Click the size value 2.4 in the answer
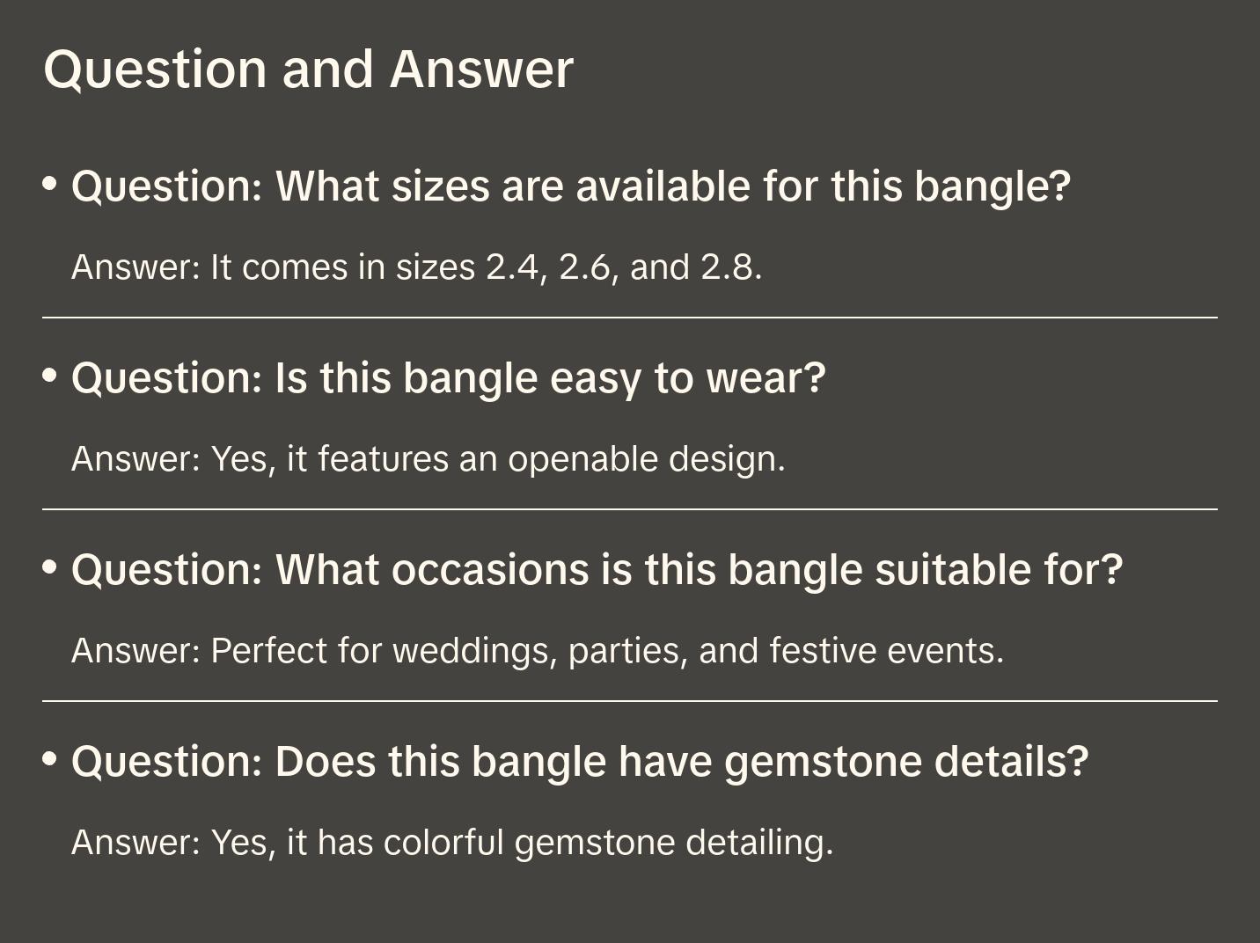This screenshot has width=1260, height=943. (x=510, y=267)
